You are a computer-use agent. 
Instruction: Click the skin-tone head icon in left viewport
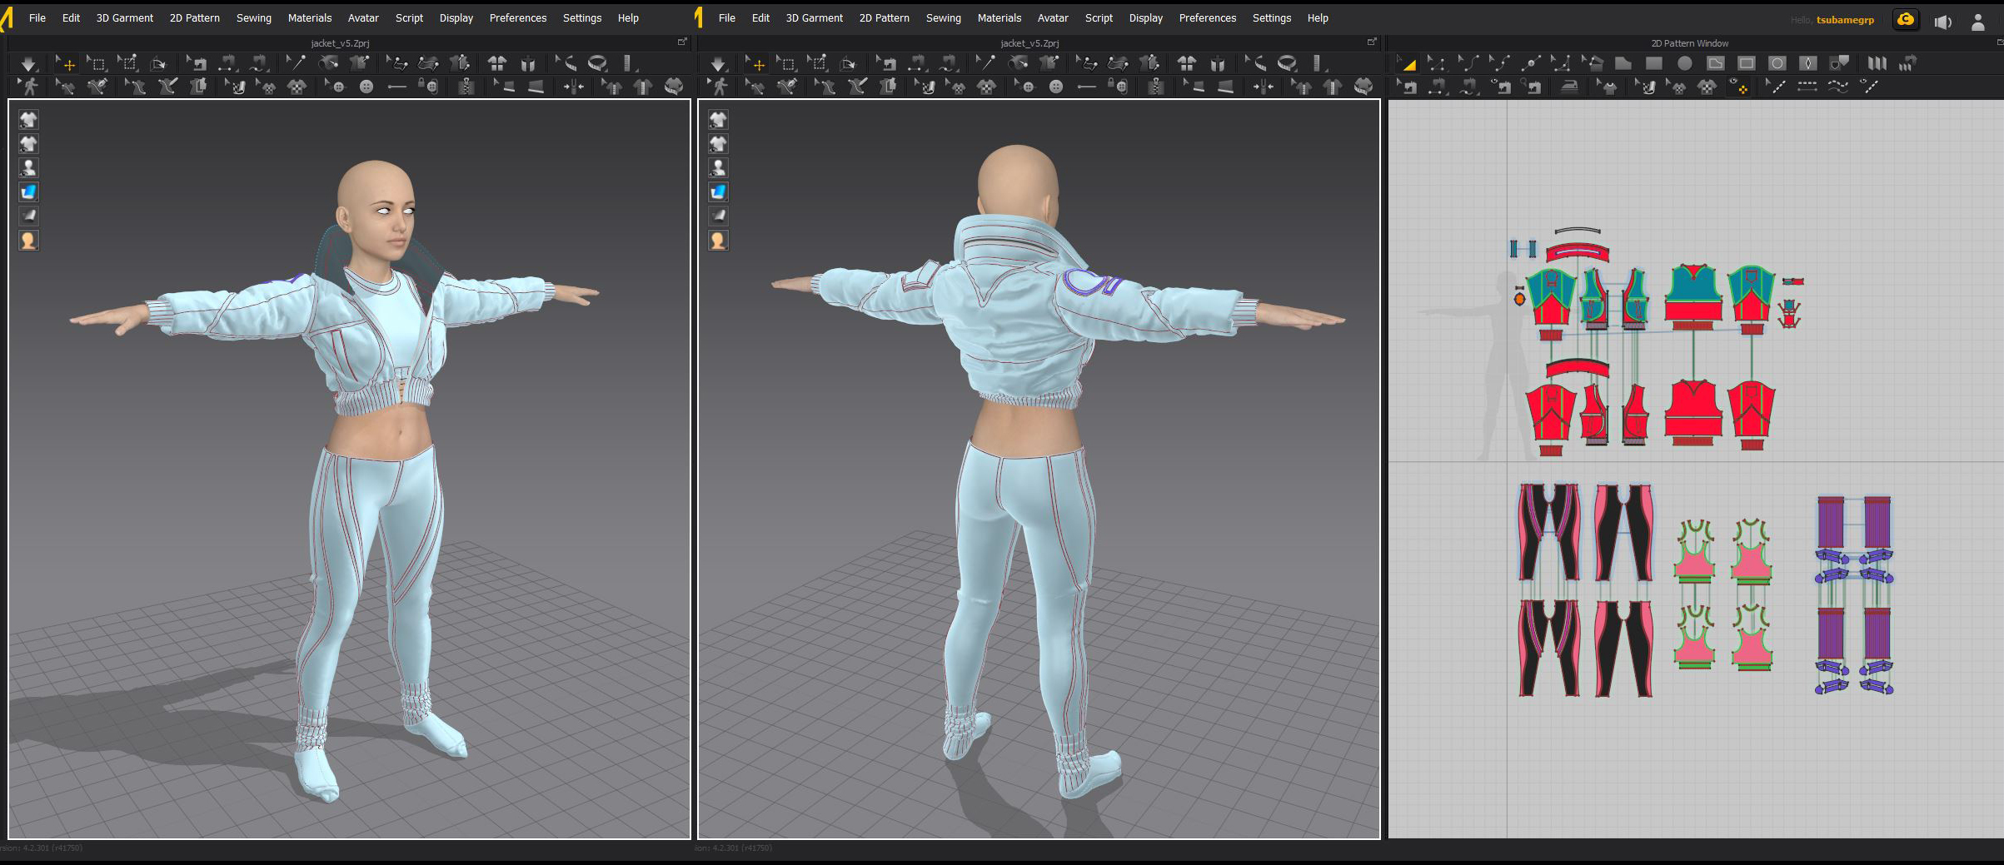[28, 241]
